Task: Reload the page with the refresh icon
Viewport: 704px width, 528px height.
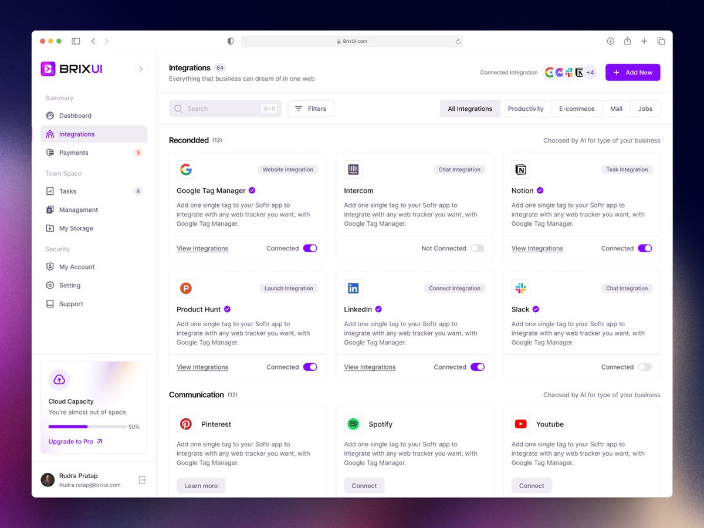Action: (458, 41)
